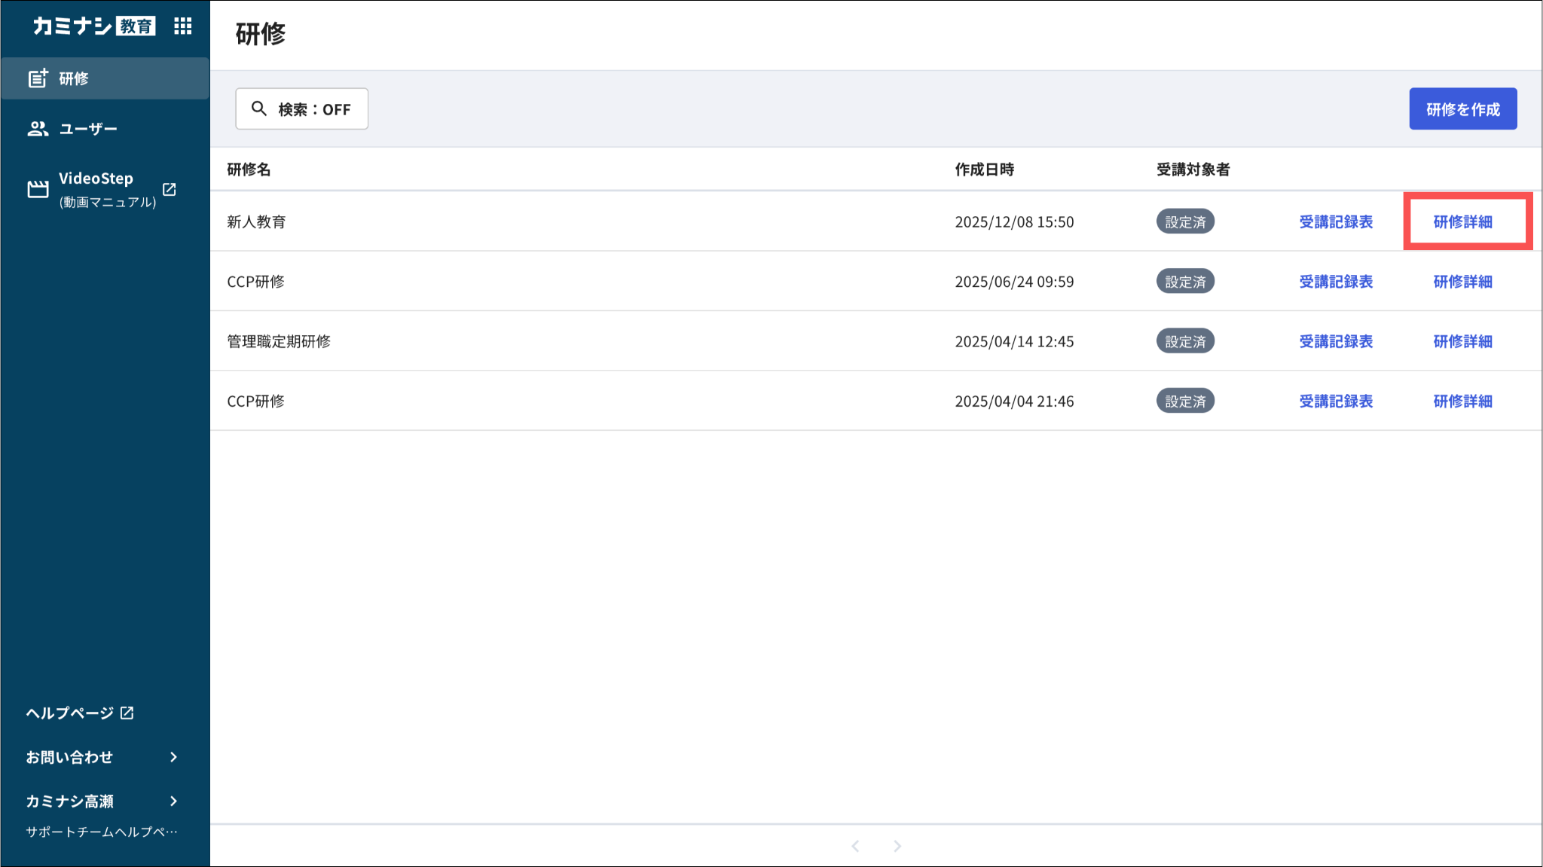Open the apps grid icon
The image size is (1543, 867).
point(182,26)
